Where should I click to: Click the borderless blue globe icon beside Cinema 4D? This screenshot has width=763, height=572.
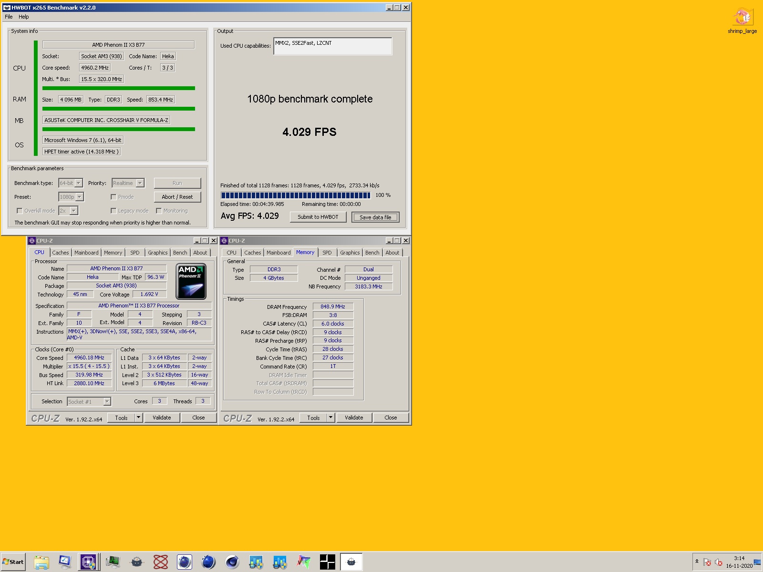(x=208, y=562)
